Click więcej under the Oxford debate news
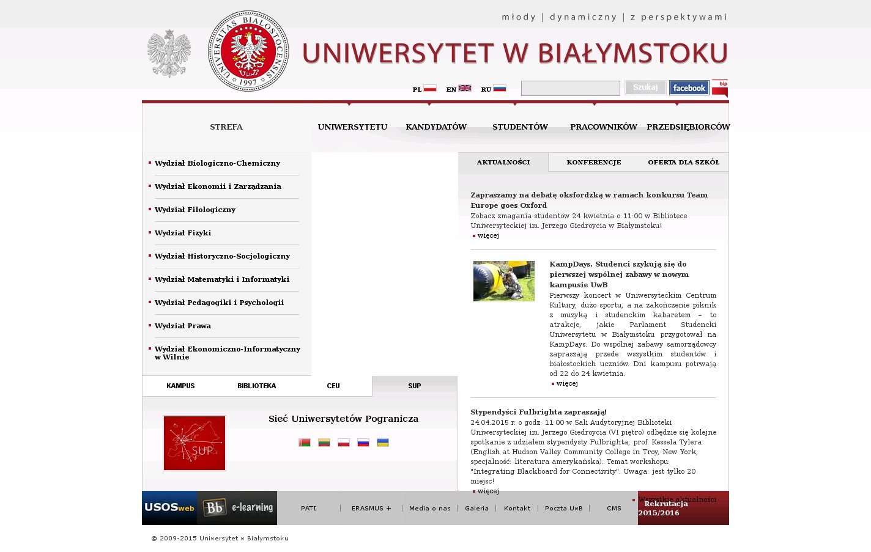This screenshot has height=552, width=871. pyautogui.click(x=488, y=235)
